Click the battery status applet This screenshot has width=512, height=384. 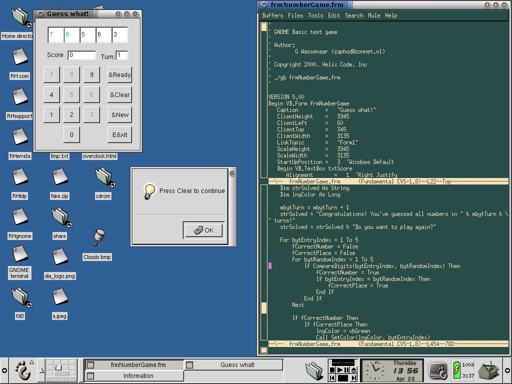[x=463, y=370]
